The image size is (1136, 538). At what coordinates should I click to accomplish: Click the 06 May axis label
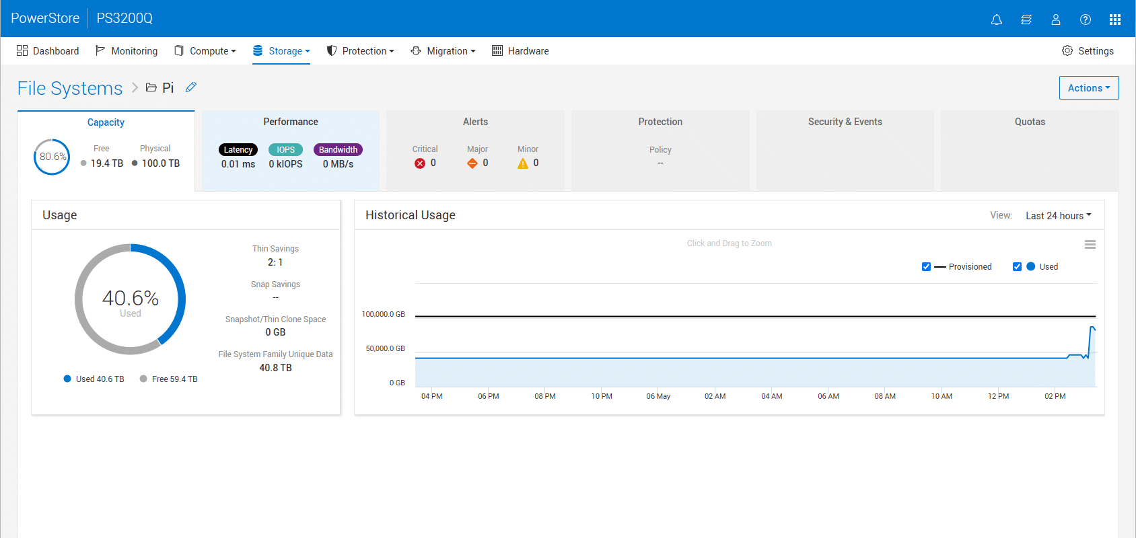[x=658, y=396]
